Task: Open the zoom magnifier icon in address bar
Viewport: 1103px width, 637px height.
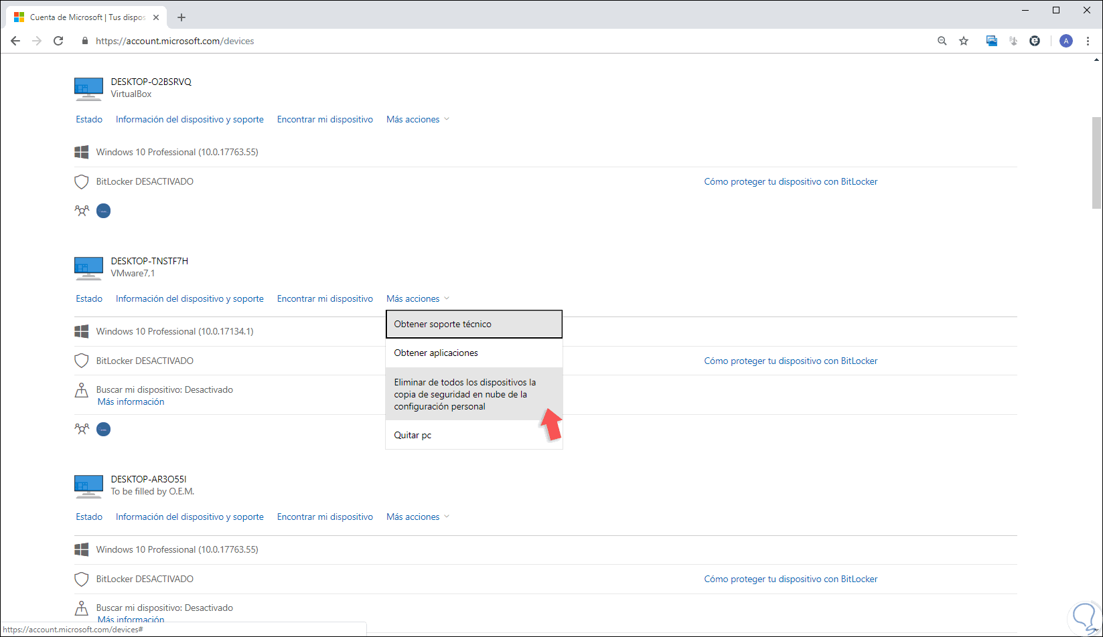Action: (942, 41)
